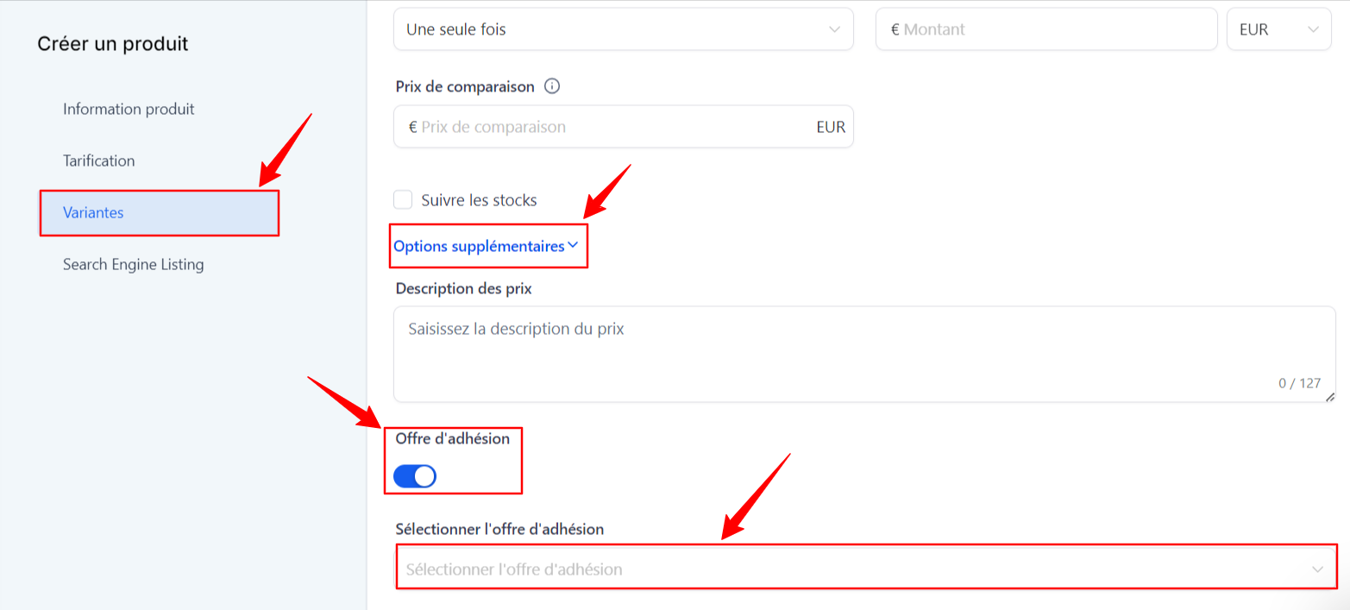Click the info icon beside Prix de comparaison
The width and height of the screenshot is (1350, 610).
tap(553, 86)
